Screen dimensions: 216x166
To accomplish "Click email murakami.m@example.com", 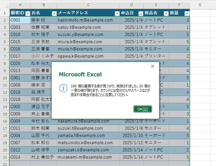I will pos(88,157).
